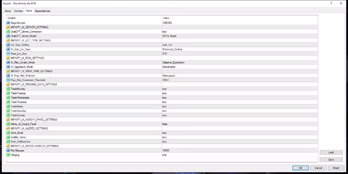
Task: Click the MaxSlippage integer icon
Action: pos(8,150)
